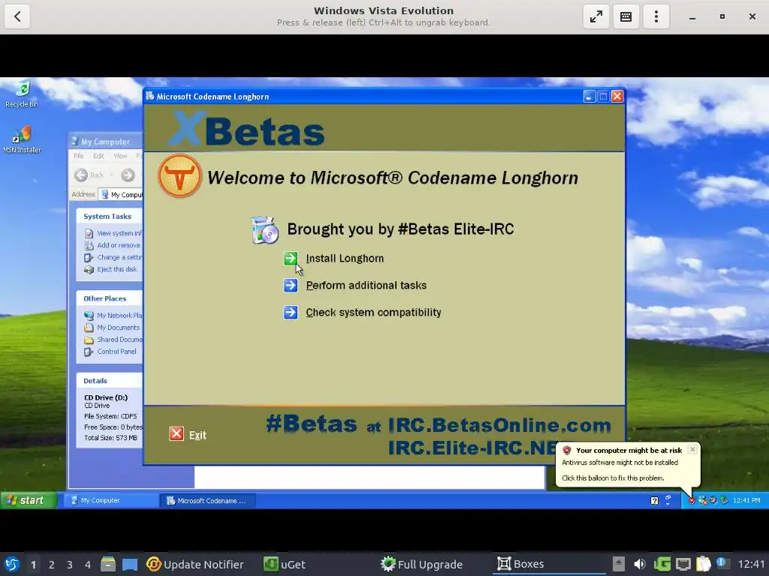Go back with the Boxes header arrow
Screen dimensions: 769x576
17,16
